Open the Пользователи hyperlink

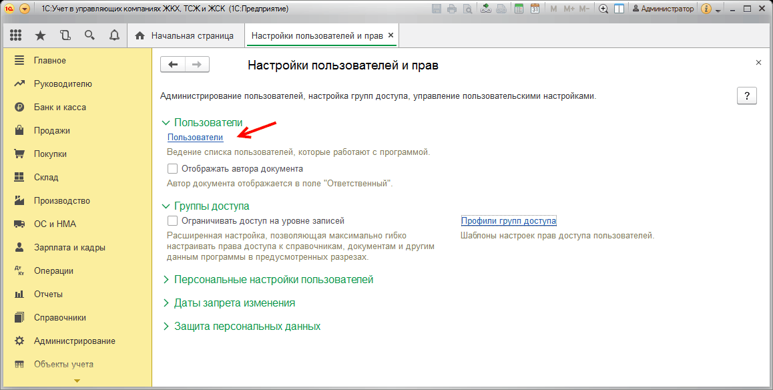click(x=195, y=137)
